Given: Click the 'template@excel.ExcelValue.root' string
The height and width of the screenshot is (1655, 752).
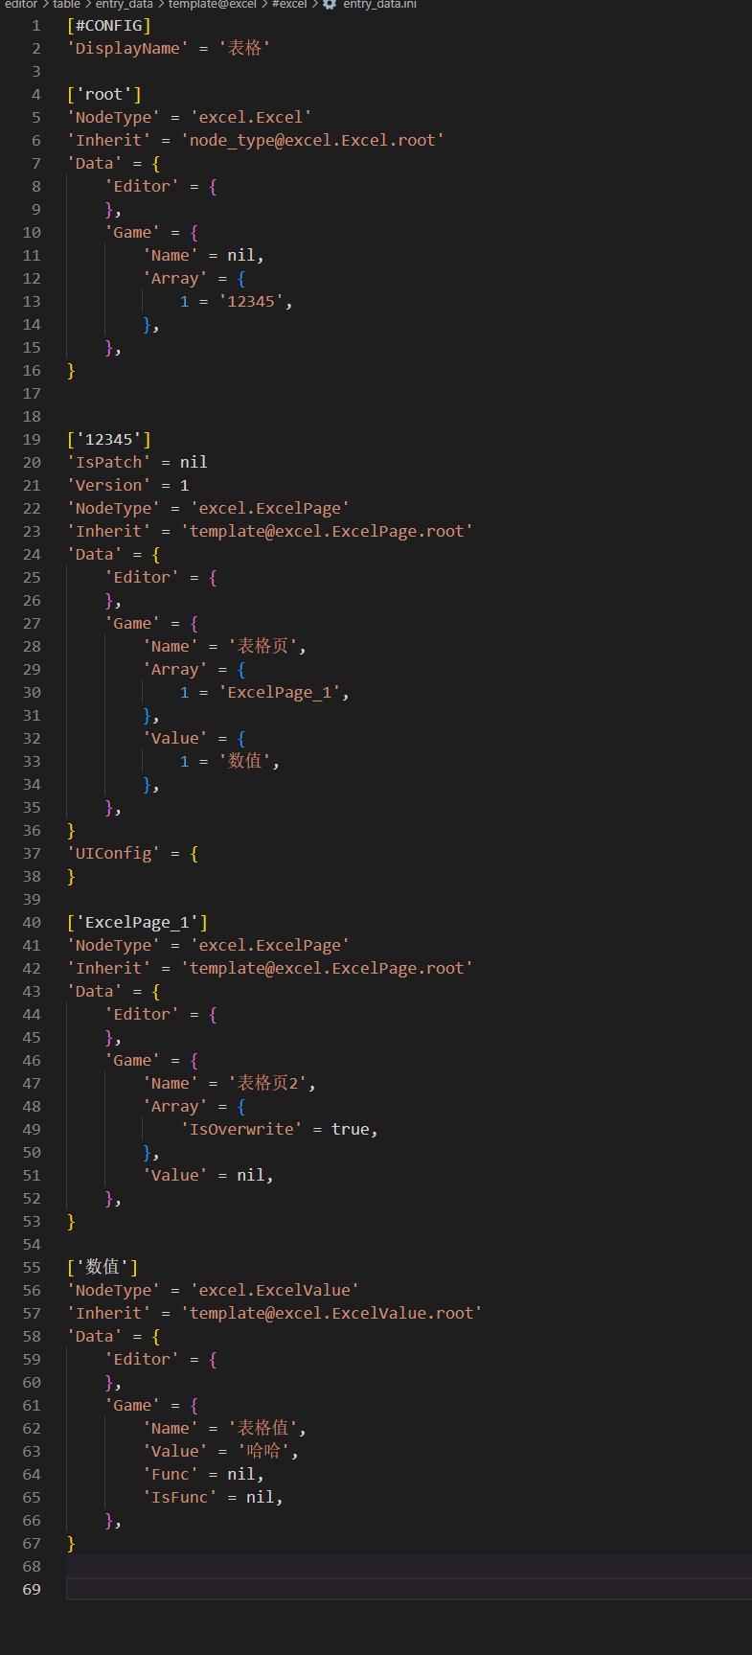Looking at the screenshot, I should [331, 1313].
